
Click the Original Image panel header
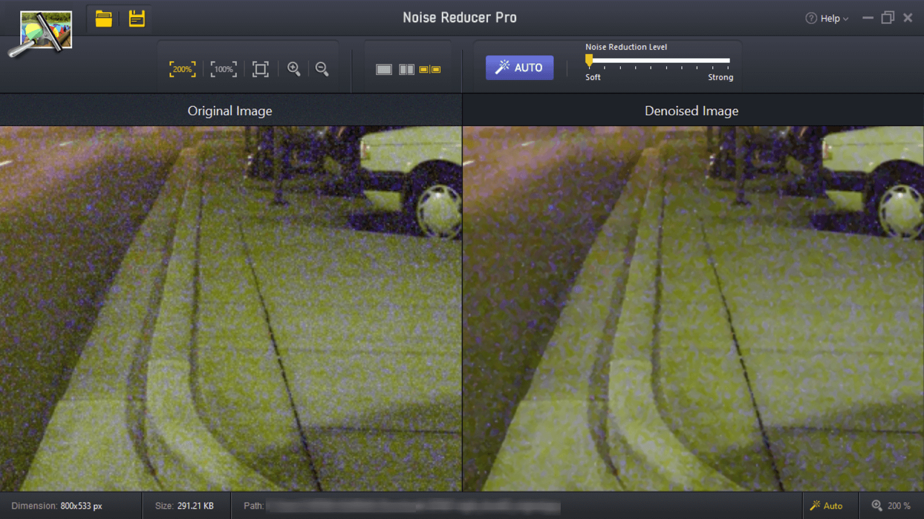pos(230,111)
